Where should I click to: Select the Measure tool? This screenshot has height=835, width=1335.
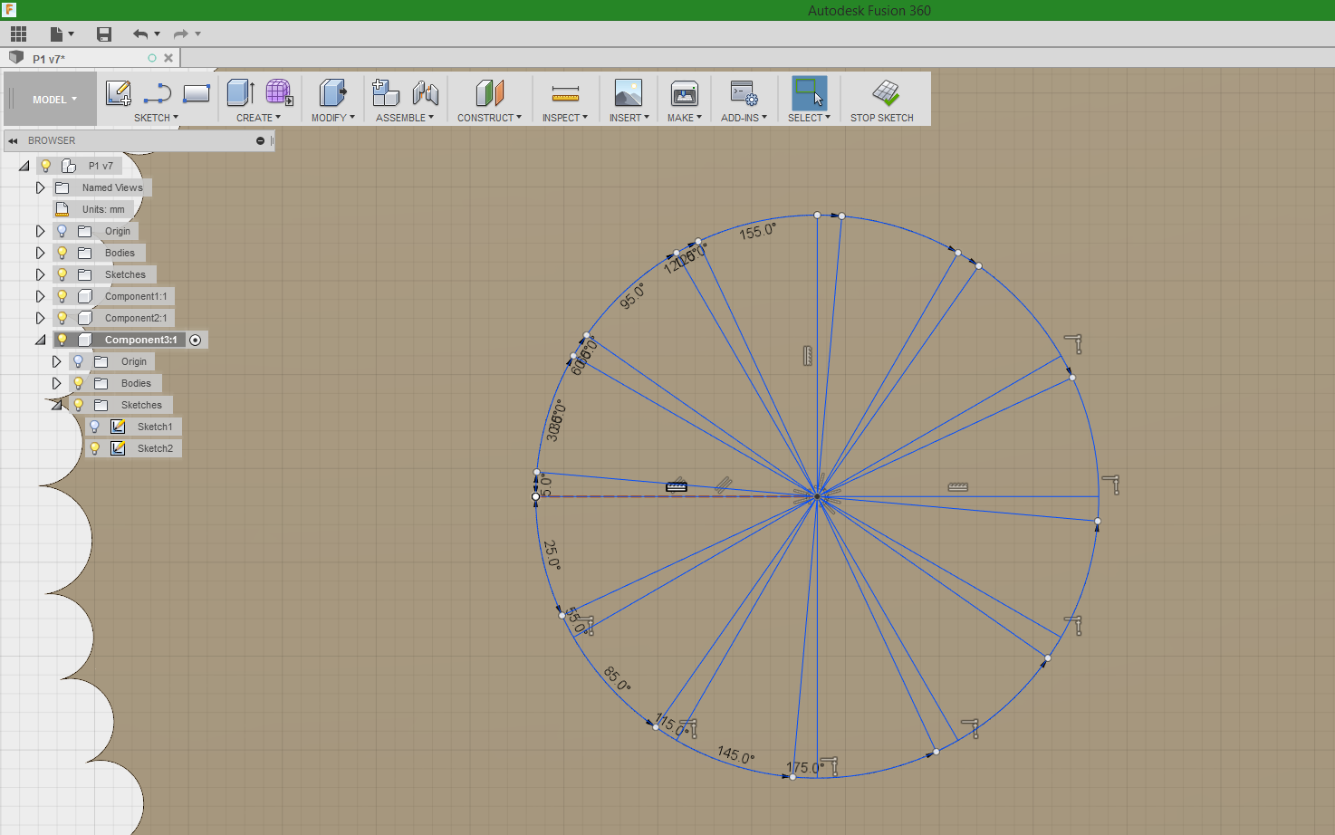pos(565,93)
